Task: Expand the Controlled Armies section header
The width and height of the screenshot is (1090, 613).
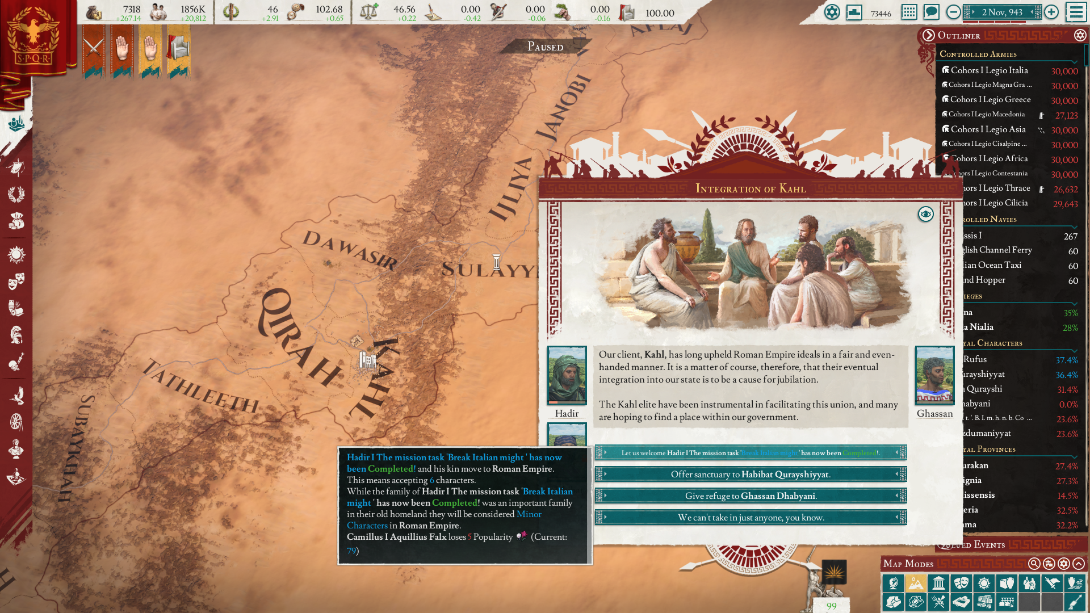Action: [978, 54]
